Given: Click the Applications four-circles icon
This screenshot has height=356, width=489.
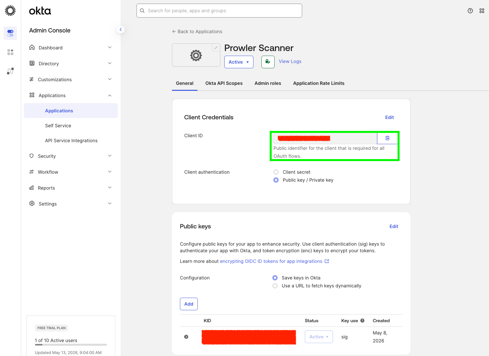Looking at the screenshot, I should click(x=32, y=95).
